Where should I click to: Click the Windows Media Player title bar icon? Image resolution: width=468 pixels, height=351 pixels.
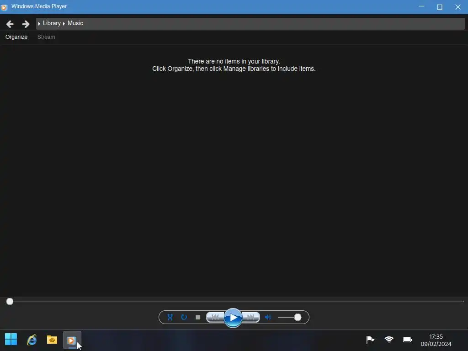(x=4, y=7)
